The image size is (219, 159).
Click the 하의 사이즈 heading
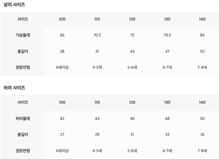point(14,88)
